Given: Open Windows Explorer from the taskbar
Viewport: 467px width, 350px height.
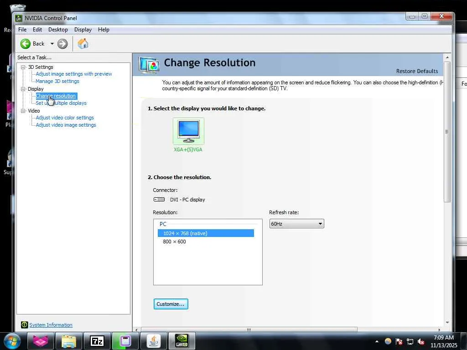Looking at the screenshot, I should (x=69, y=341).
